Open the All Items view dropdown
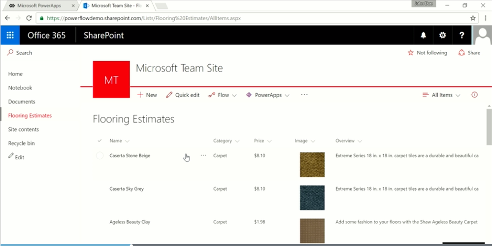 pos(441,95)
